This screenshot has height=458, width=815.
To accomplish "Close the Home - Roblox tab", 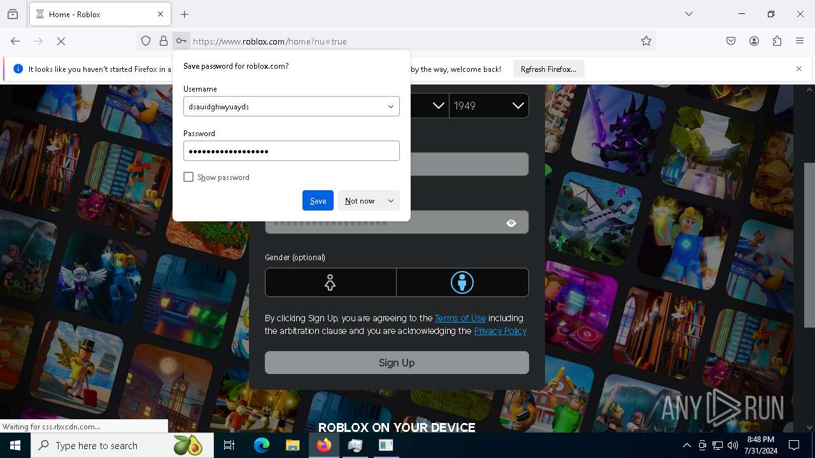I will 160,14.
